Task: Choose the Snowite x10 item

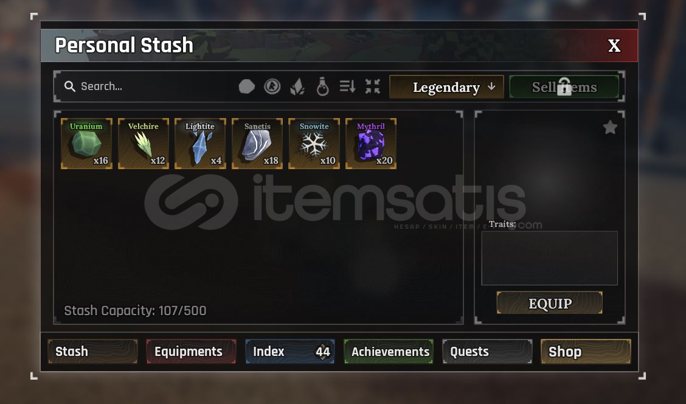Action: coord(314,144)
